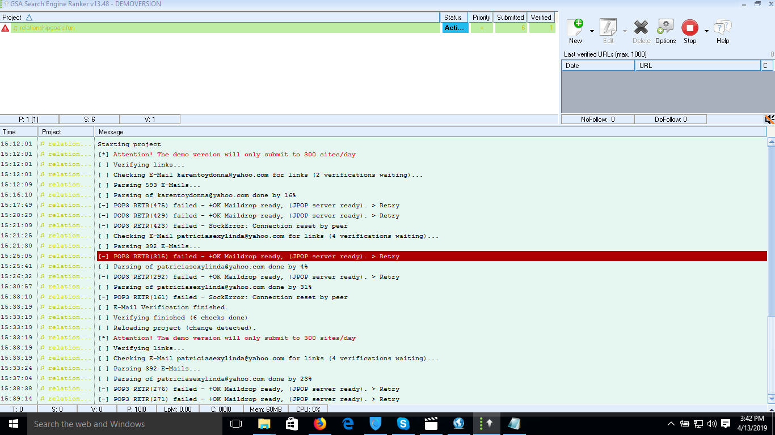The width and height of the screenshot is (775, 435).
Task: Open Skype from the taskbar
Action: coord(403,424)
